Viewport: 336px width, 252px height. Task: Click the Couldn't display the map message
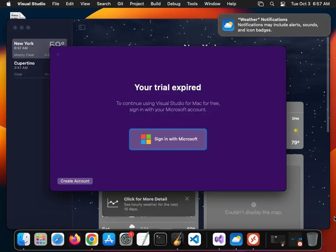tap(253, 212)
